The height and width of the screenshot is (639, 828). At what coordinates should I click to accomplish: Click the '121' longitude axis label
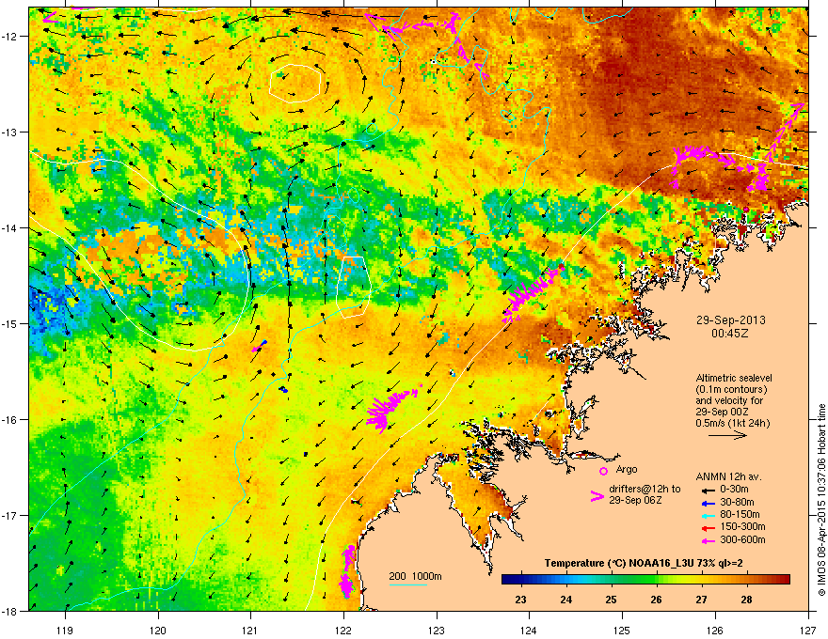250,630
